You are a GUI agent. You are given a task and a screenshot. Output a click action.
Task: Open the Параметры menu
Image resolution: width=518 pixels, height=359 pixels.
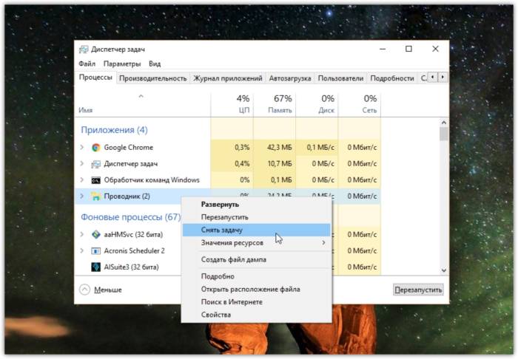pyautogui.click(x=122, y=64)
